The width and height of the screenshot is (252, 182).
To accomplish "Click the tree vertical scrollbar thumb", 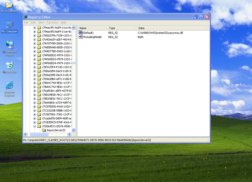I will click(x=73, y=63).
